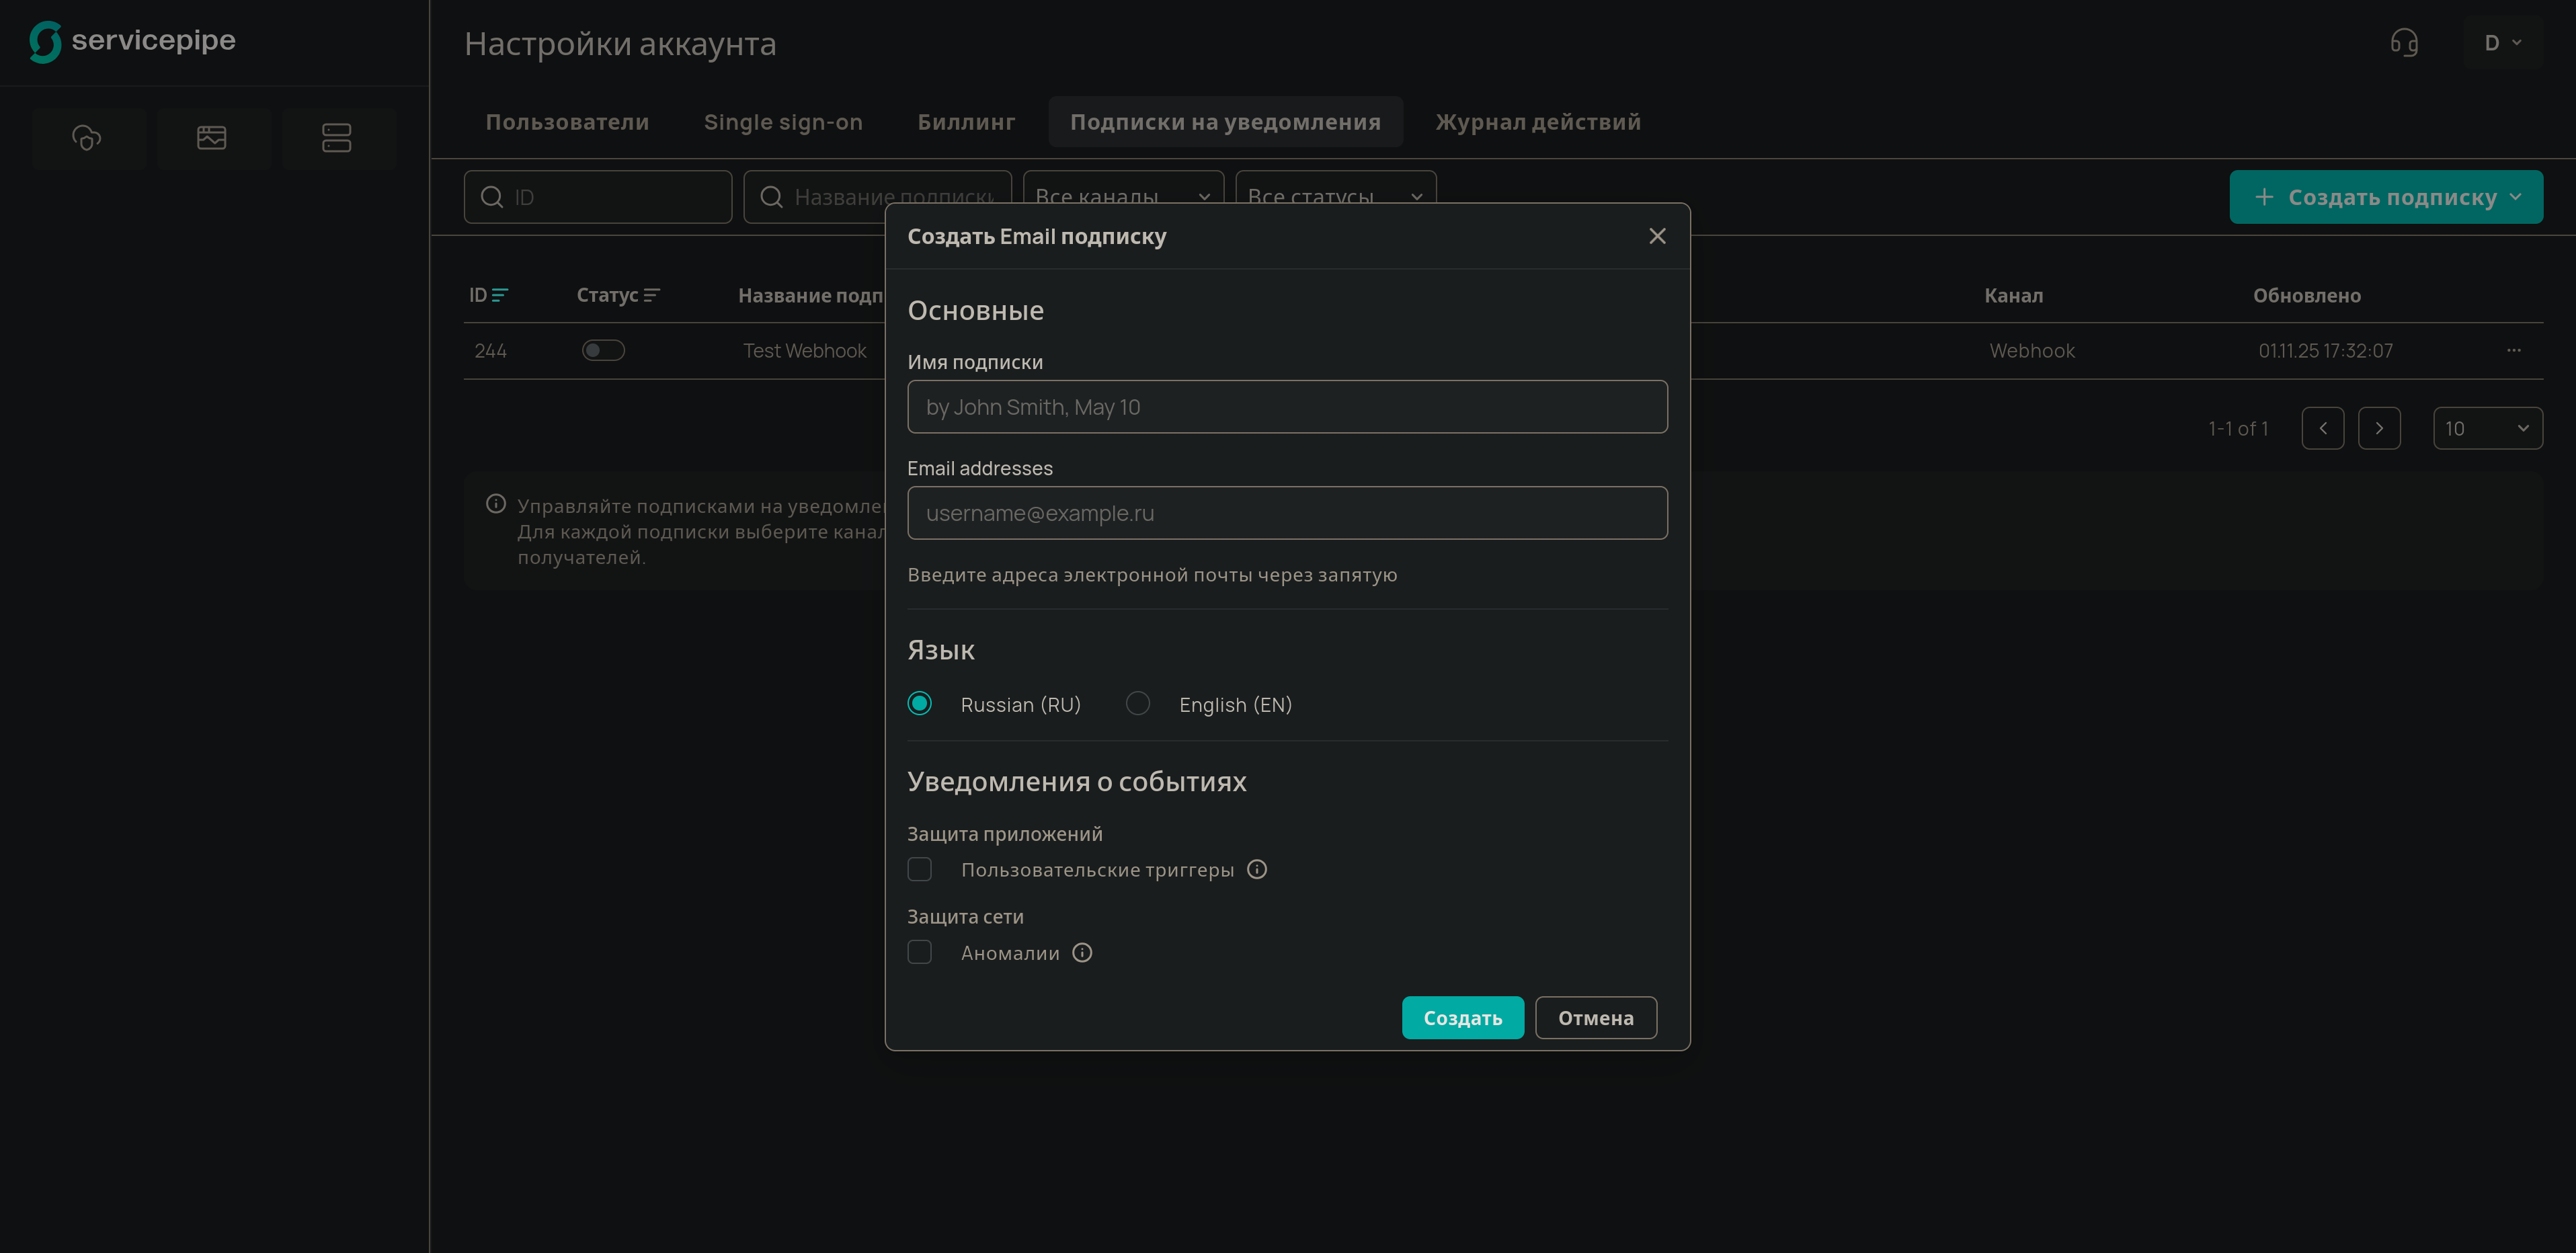Viewport: 2576px width, 1253px height.
Task: Click info icon next to Пользовательские триггеры
Action: 1257,870
